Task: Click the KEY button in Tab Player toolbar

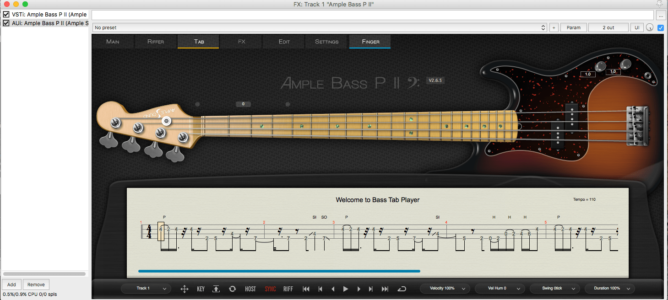Action: (x=201, y=289)
